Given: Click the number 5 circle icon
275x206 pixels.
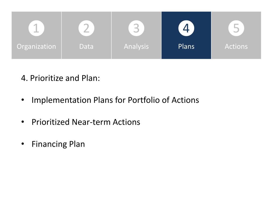Looking at the screenshot, I should point(236,28).
